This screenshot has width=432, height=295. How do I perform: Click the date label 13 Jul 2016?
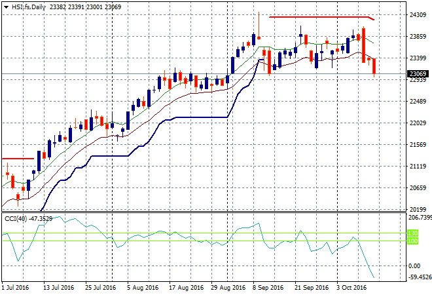click(59, 288)
